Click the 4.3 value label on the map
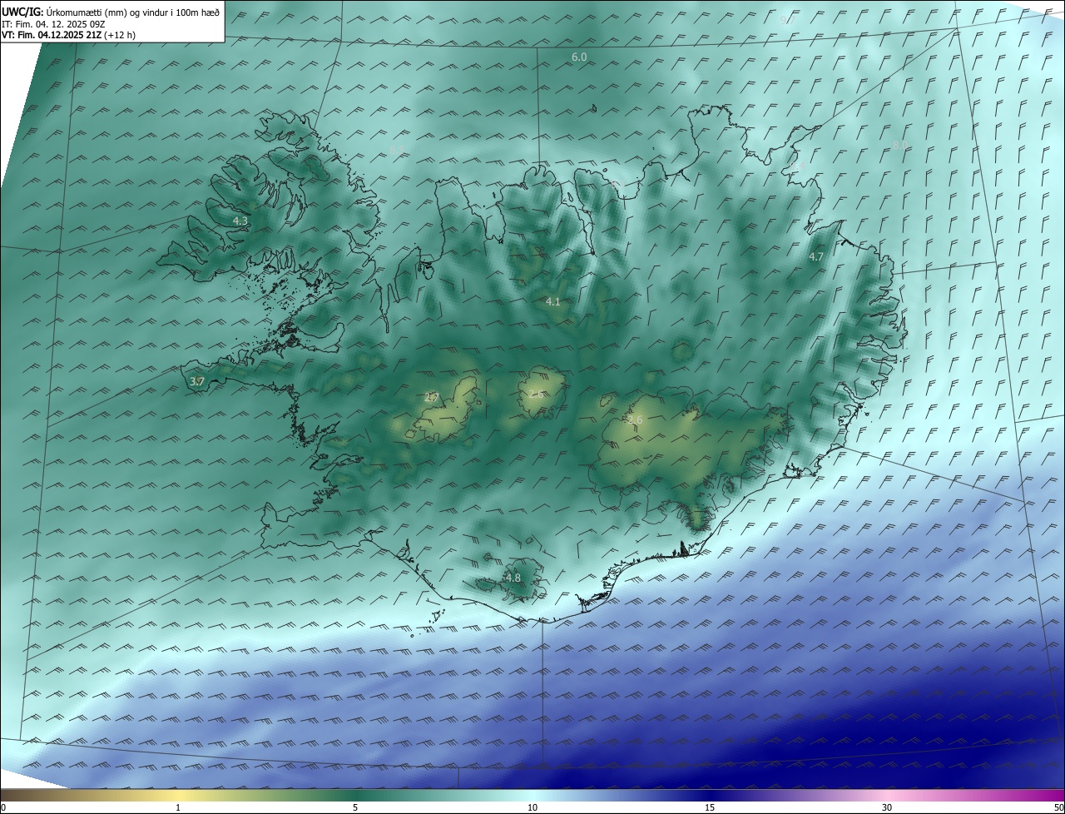The height and width of the screenshot is (814, 1065). [x=240, y=221]
